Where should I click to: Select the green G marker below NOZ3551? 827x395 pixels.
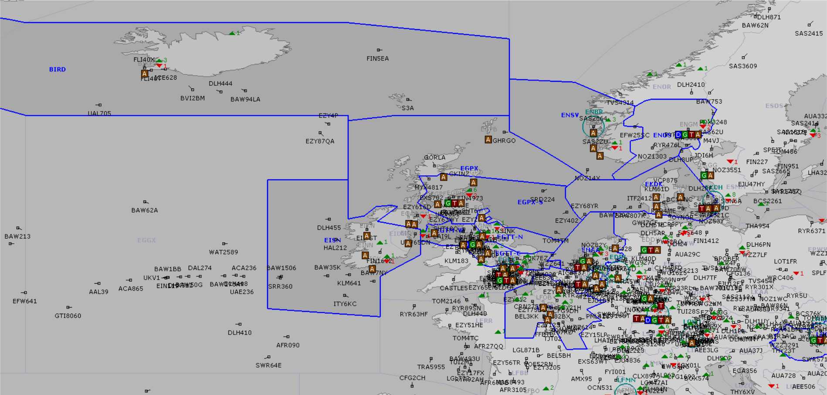(704, 176)
